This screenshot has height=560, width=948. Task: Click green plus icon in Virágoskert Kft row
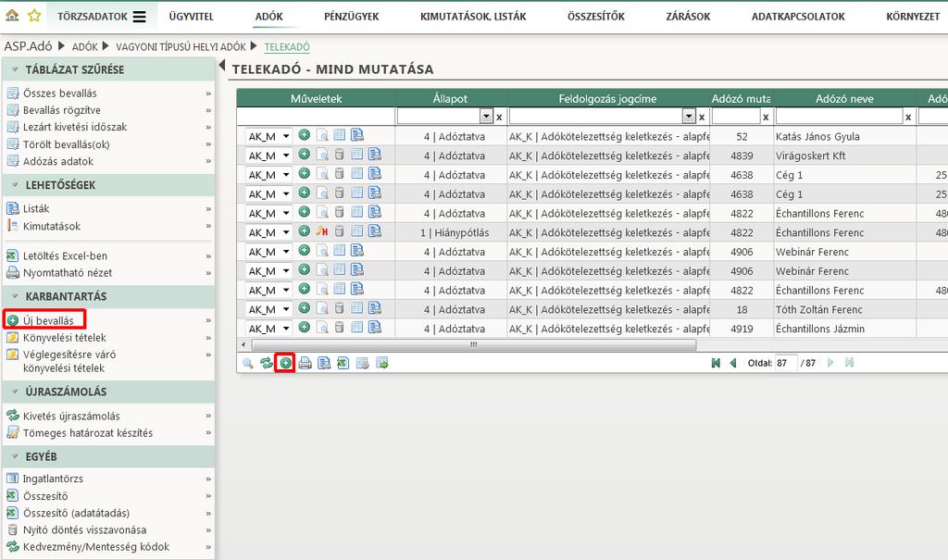coord(304,155)
